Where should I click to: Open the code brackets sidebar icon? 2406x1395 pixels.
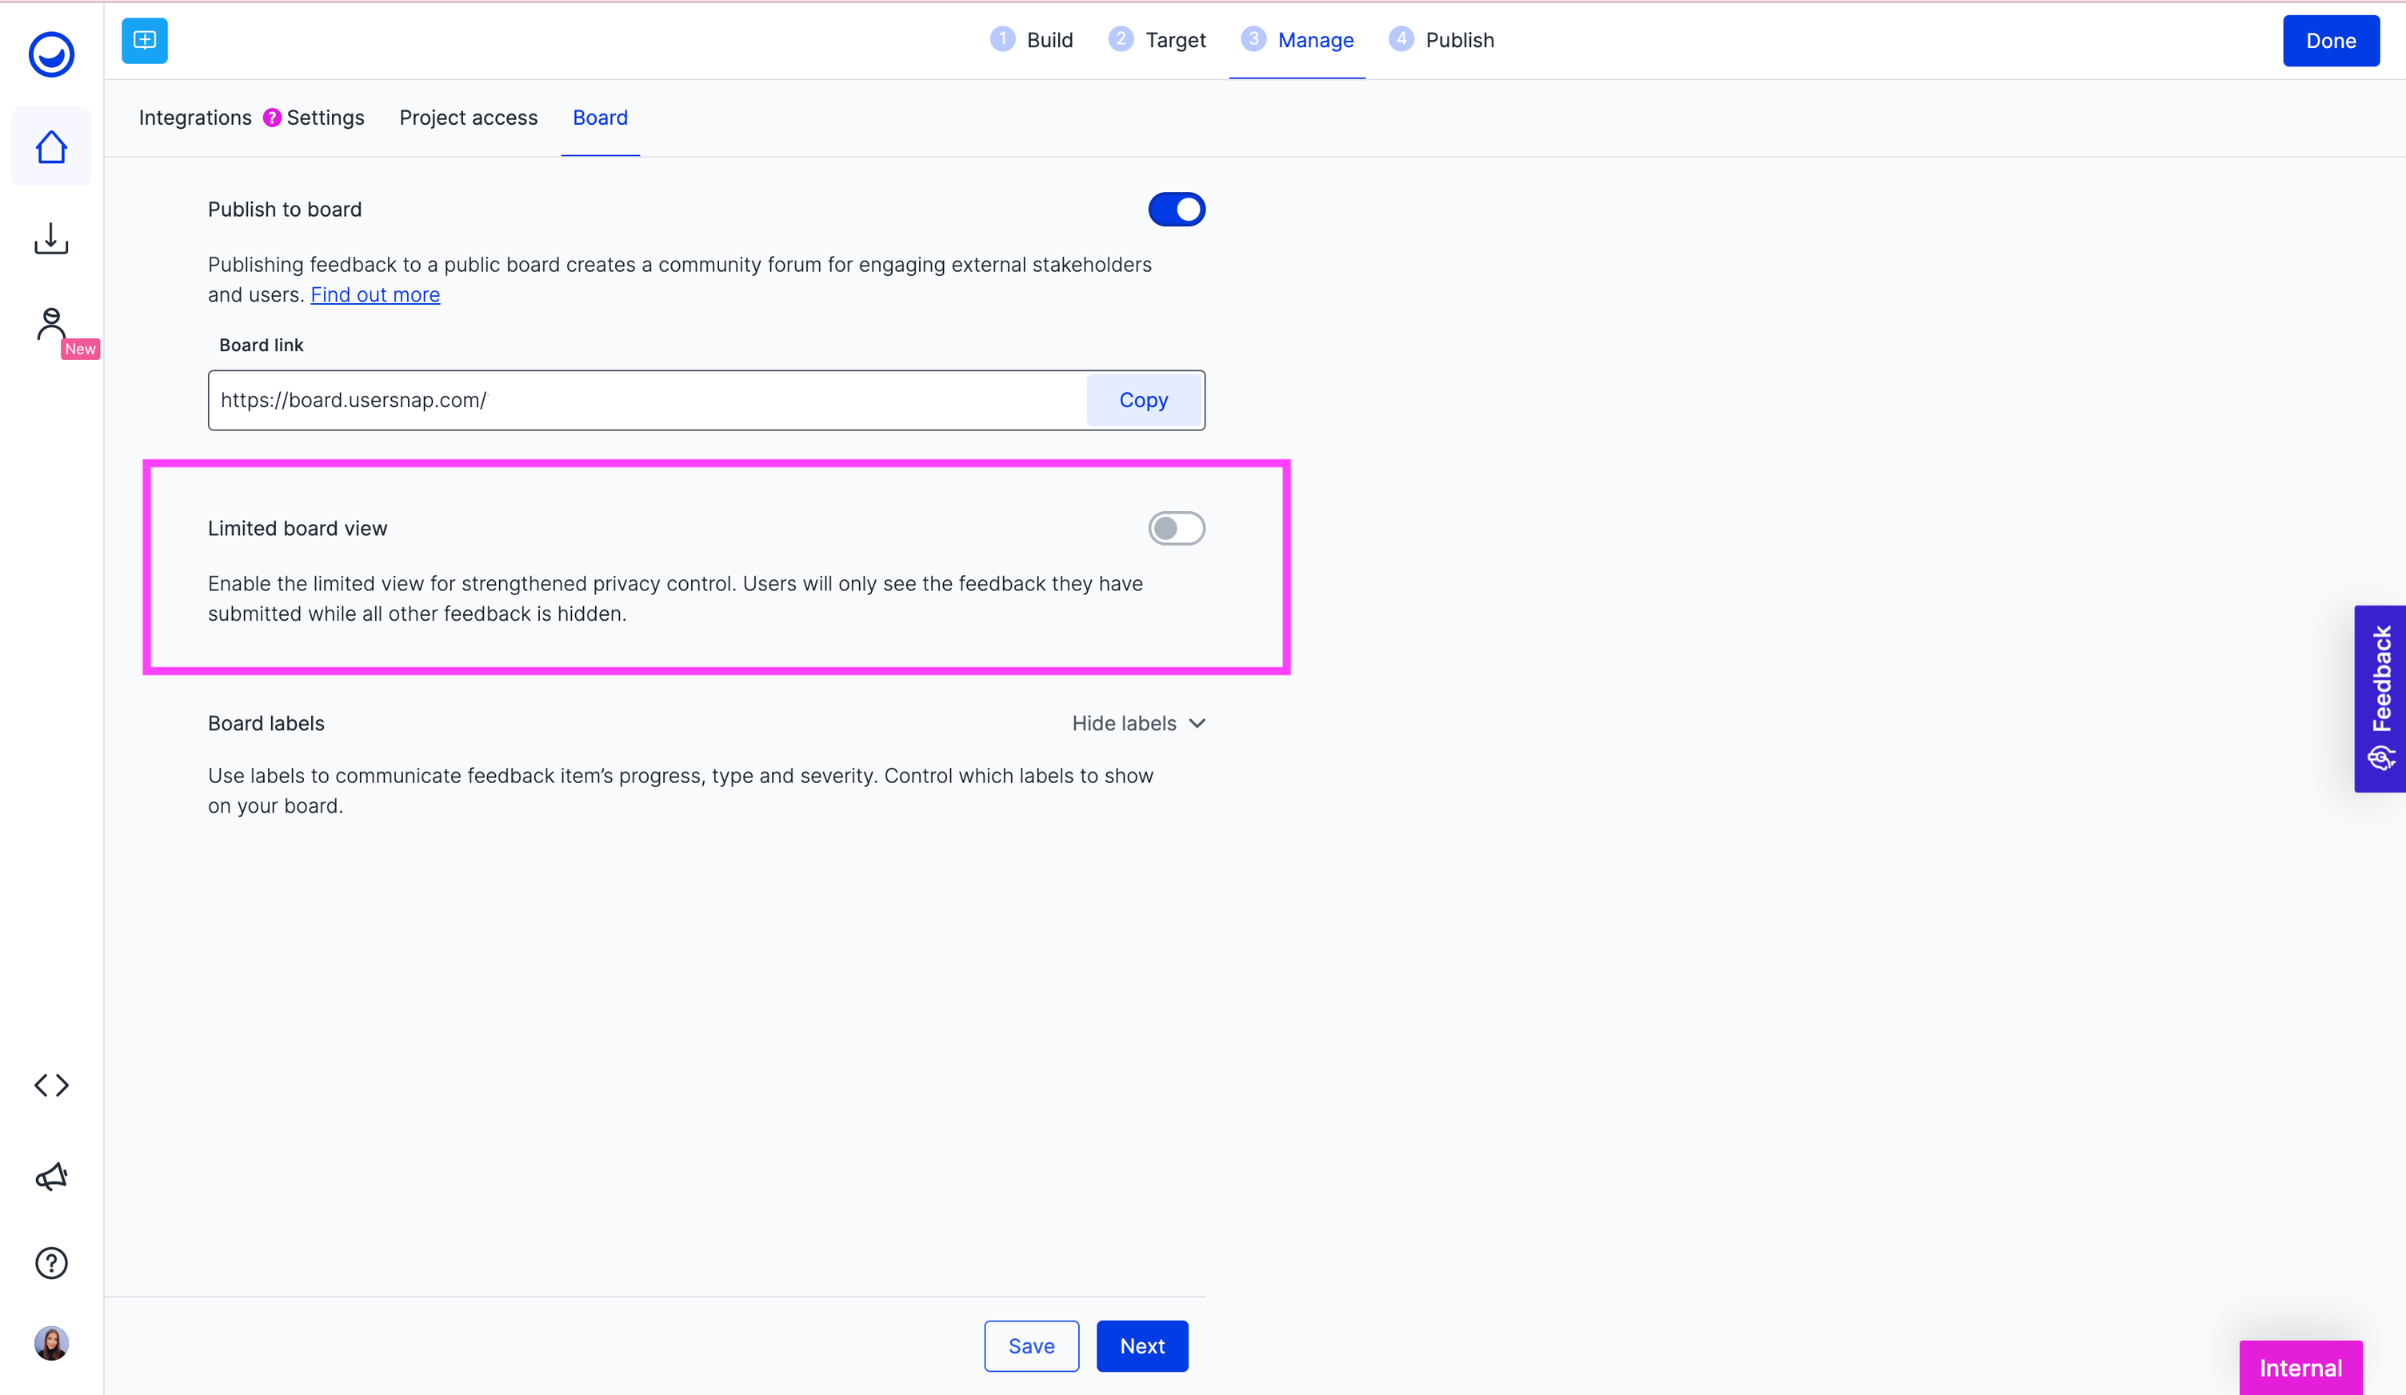tap(51, 1085)
